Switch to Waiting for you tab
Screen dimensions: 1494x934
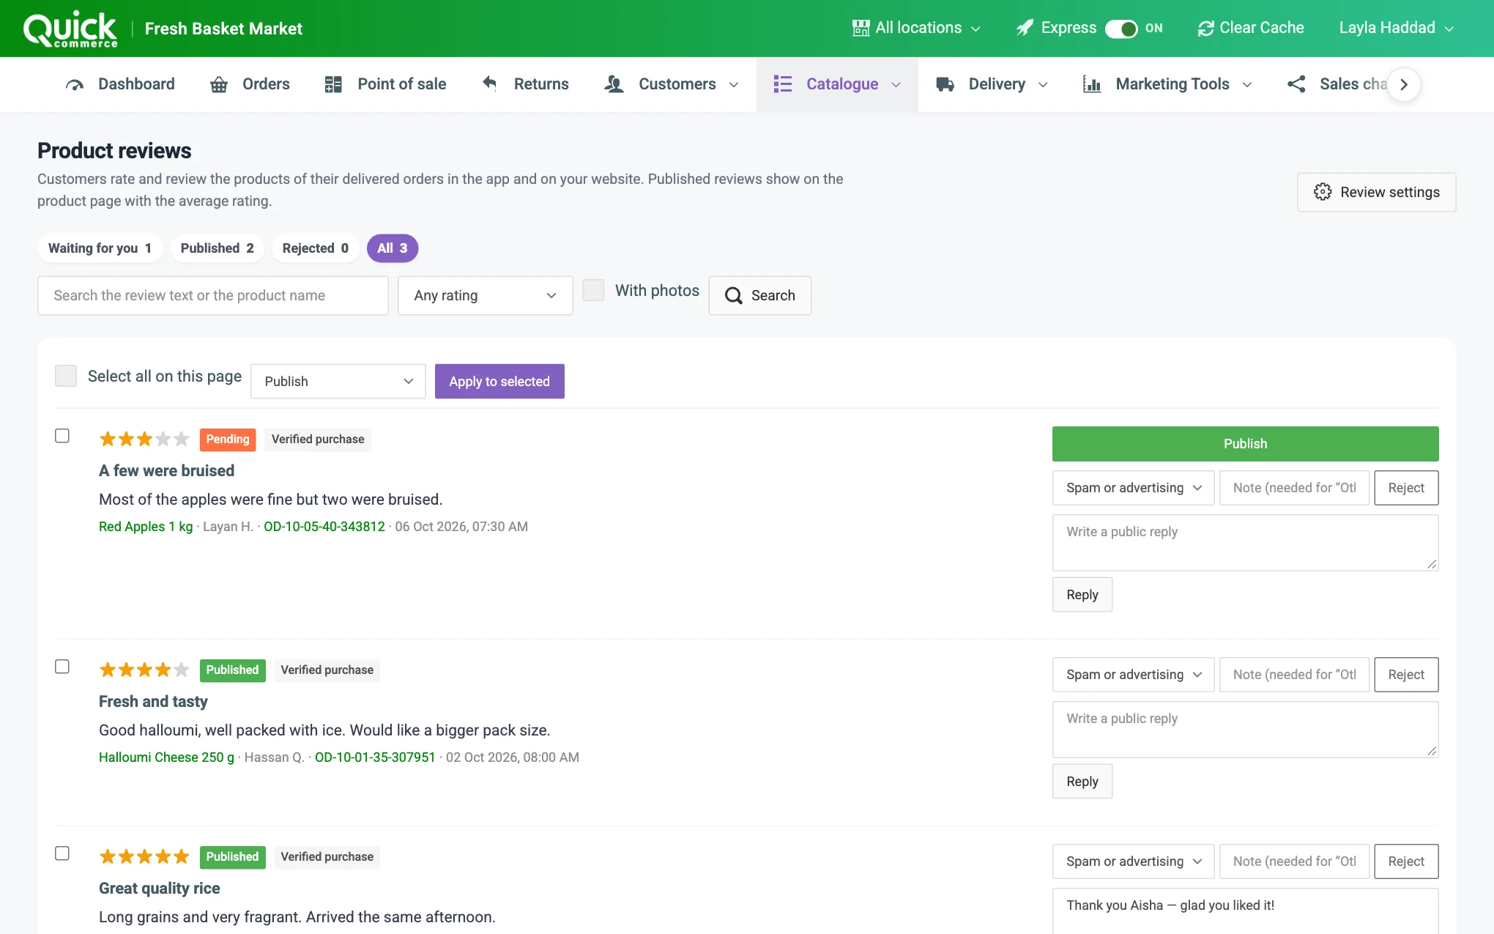pos(100,248)
